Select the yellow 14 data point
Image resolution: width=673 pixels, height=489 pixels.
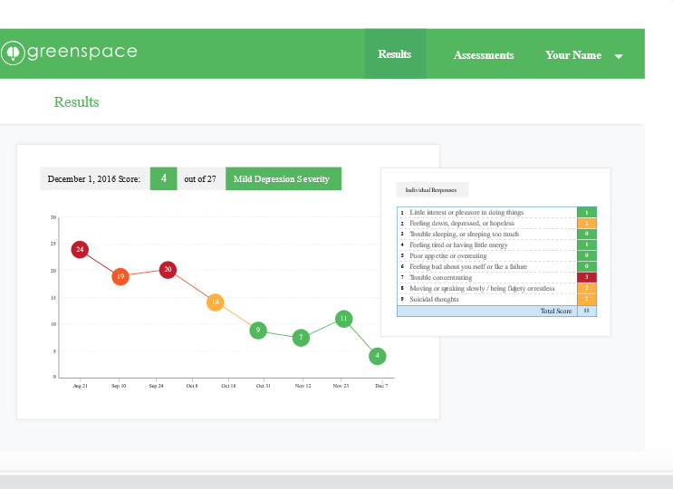tap(215, 302)
